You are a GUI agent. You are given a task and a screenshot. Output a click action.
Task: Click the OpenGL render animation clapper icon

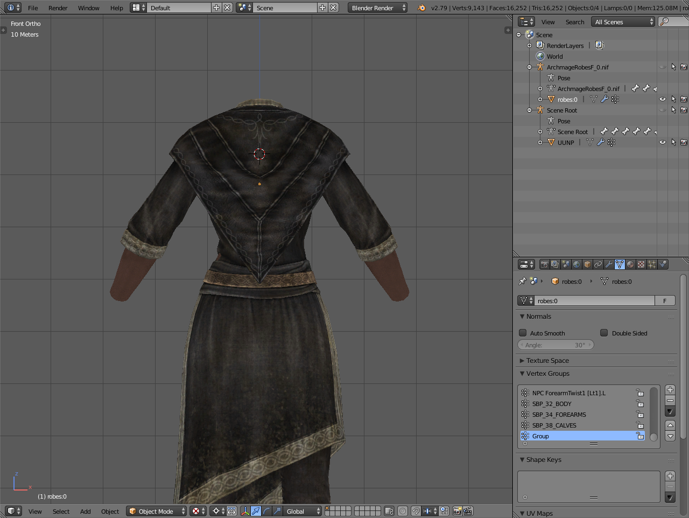468,511
